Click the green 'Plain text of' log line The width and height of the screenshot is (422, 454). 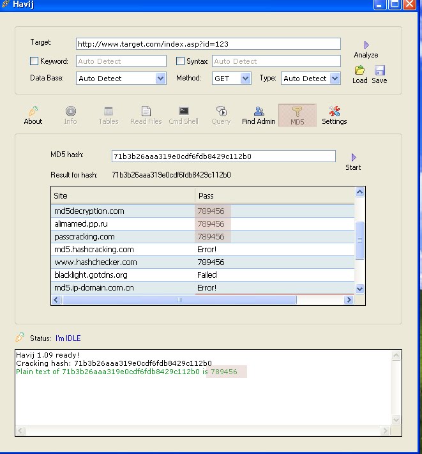[x=126, y=372]
